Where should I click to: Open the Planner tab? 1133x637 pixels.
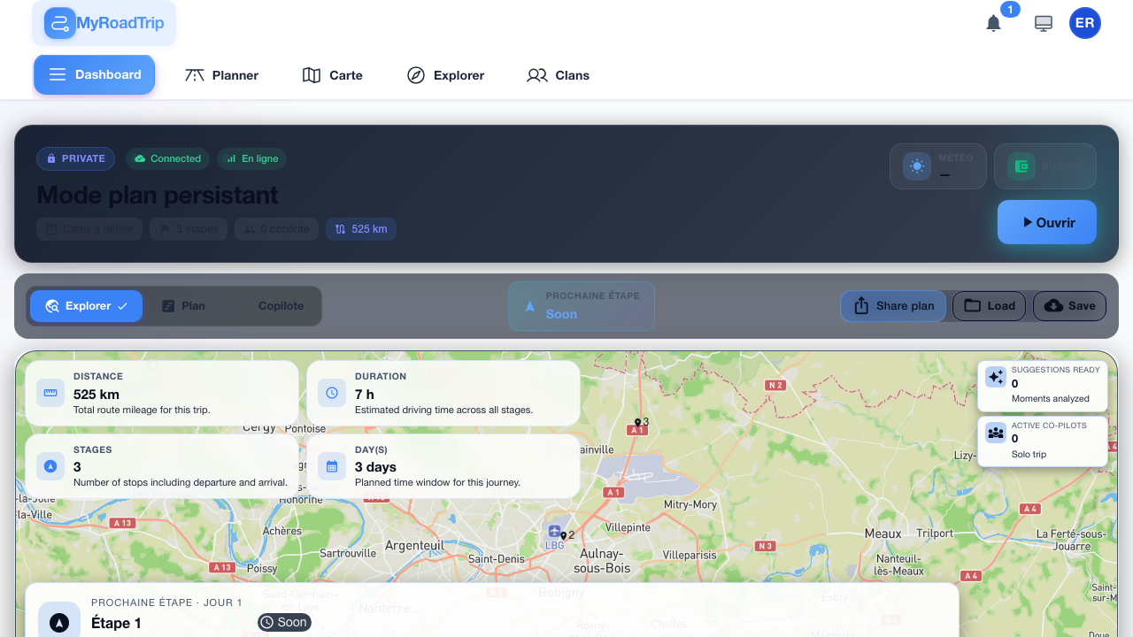[221, 75]
